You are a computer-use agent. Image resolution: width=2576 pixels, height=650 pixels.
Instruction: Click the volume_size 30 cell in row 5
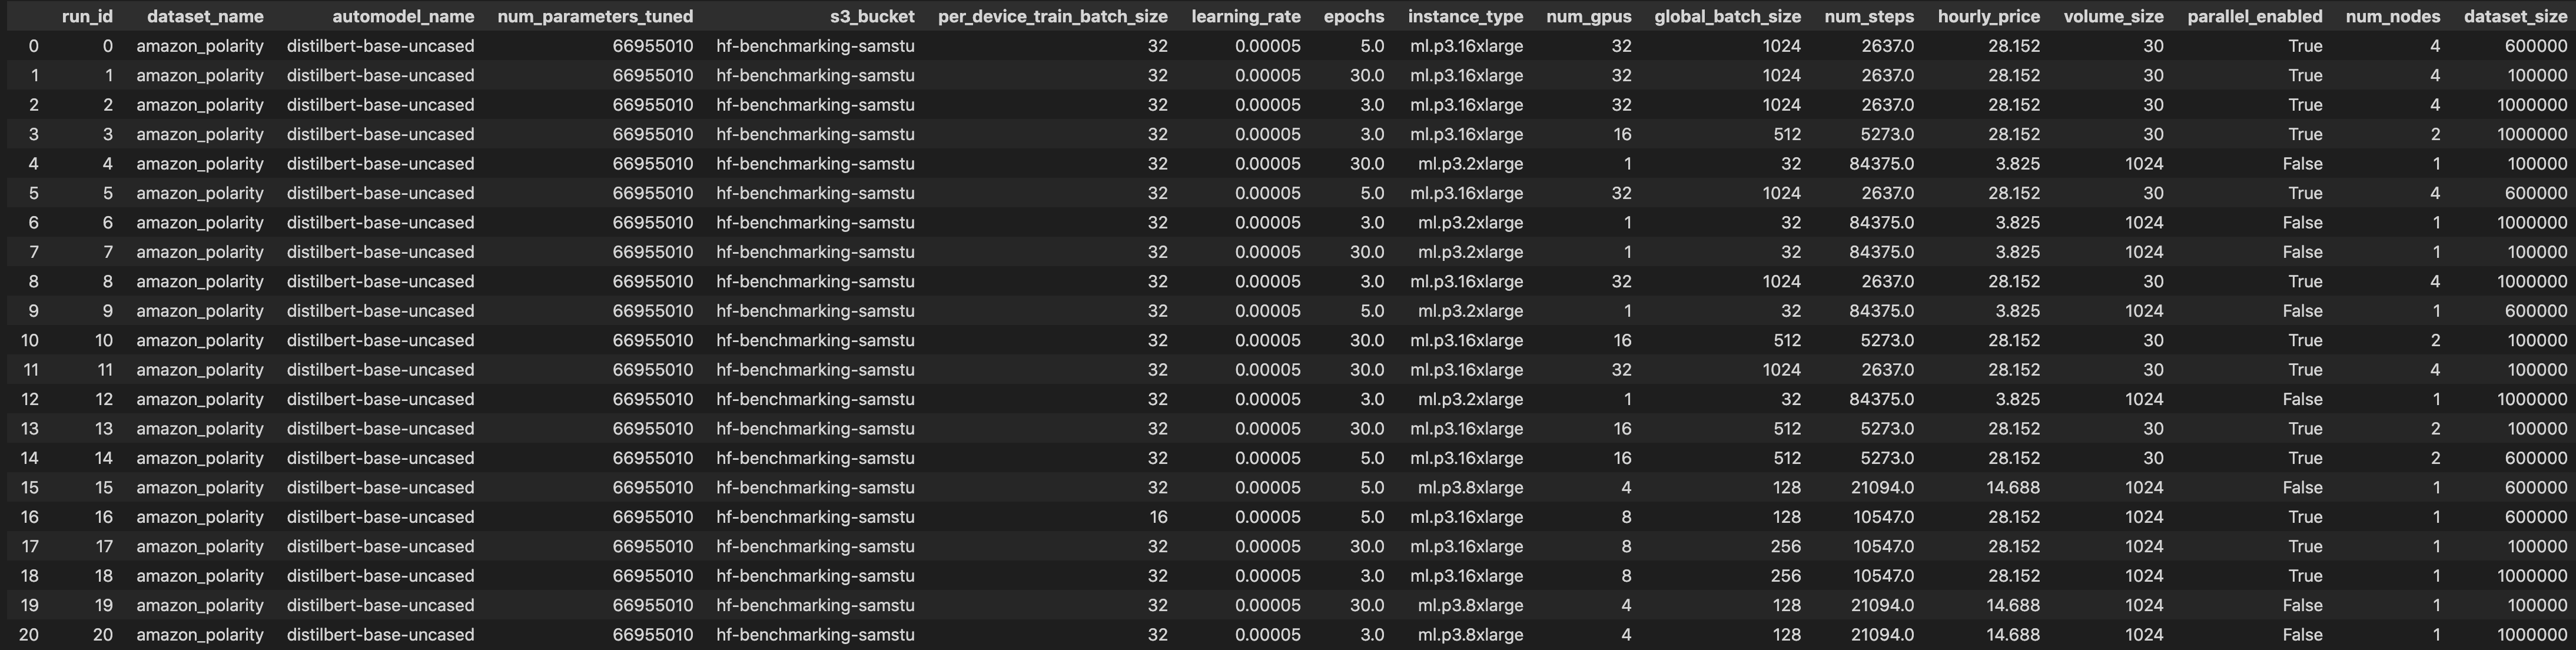pyautogui.click(x=2153, y=193)
